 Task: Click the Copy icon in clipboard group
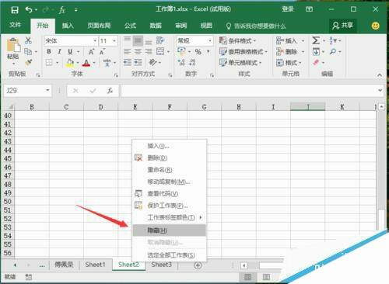tap(28, 52)
